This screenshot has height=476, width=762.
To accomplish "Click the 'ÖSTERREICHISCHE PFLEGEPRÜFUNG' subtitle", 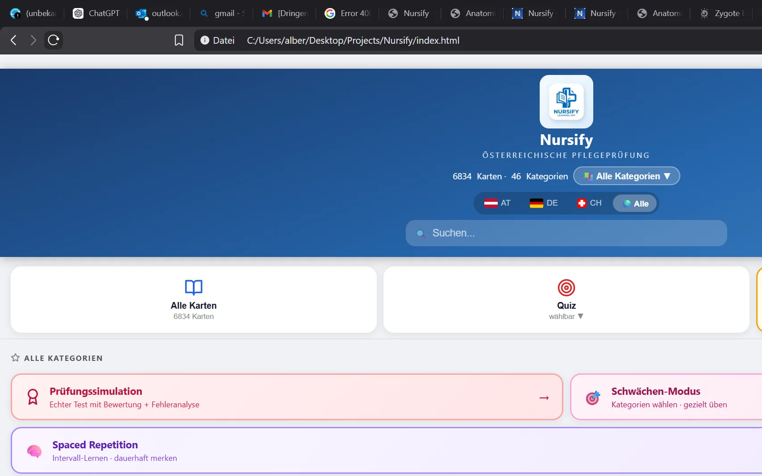I will (566, 155).
